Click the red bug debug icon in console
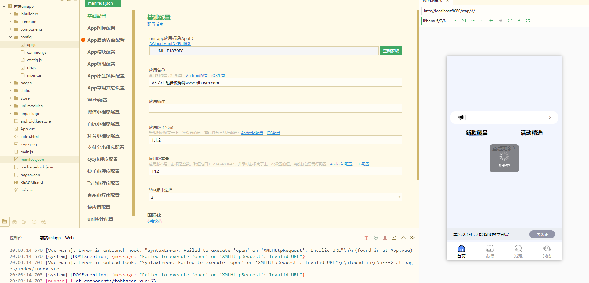 (366, 238)
